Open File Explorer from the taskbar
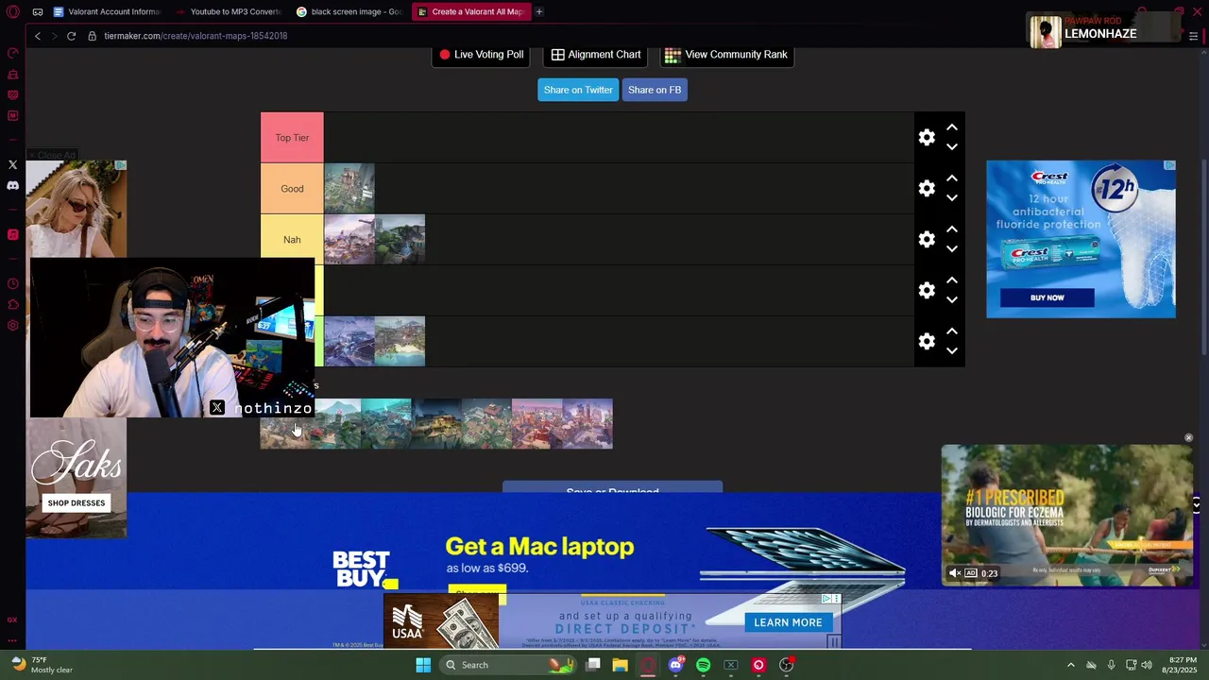The width and height of the screenshot is (1209, 680). point(620,665)
